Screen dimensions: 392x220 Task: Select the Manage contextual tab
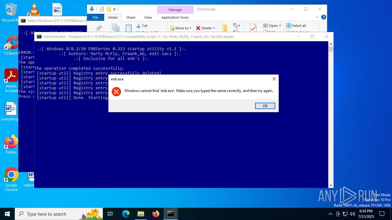(x=175, y=10)
